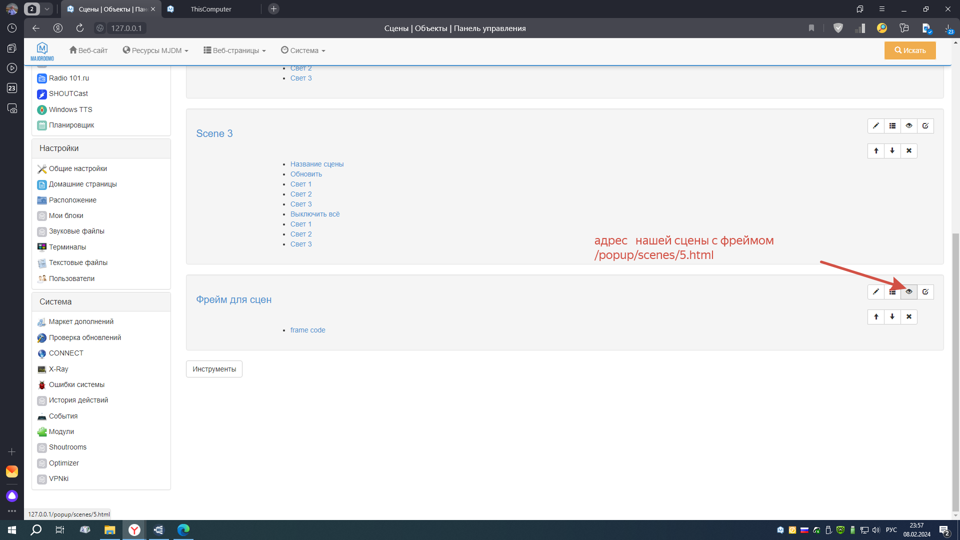This screenshot has height=540, width=960.
Task: Click the pencil edit icon for Scene 3
Action: pyautogui.click(x=875, y=126)
